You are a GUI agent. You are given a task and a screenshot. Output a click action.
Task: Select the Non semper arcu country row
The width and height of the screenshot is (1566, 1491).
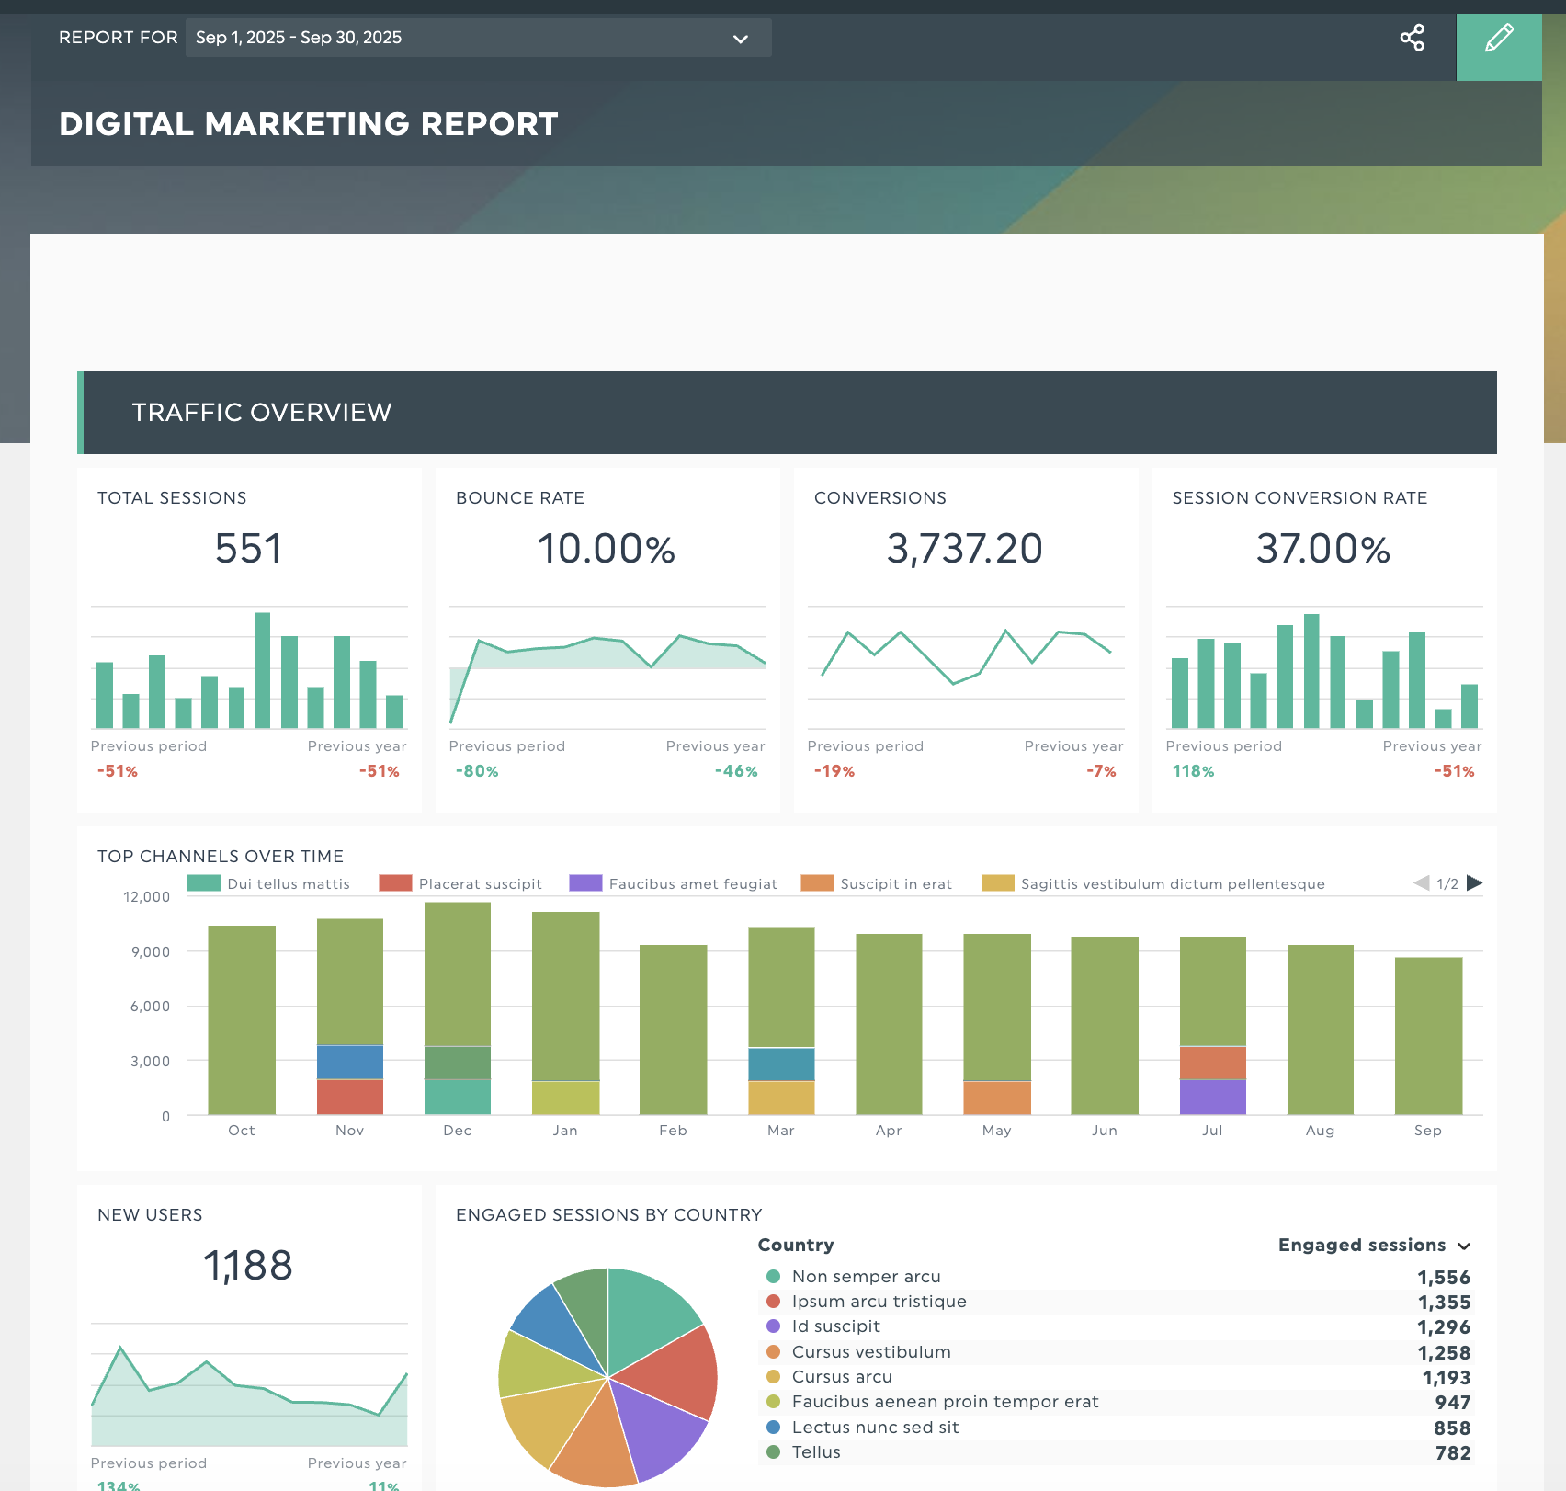[x=866, y=1277]
